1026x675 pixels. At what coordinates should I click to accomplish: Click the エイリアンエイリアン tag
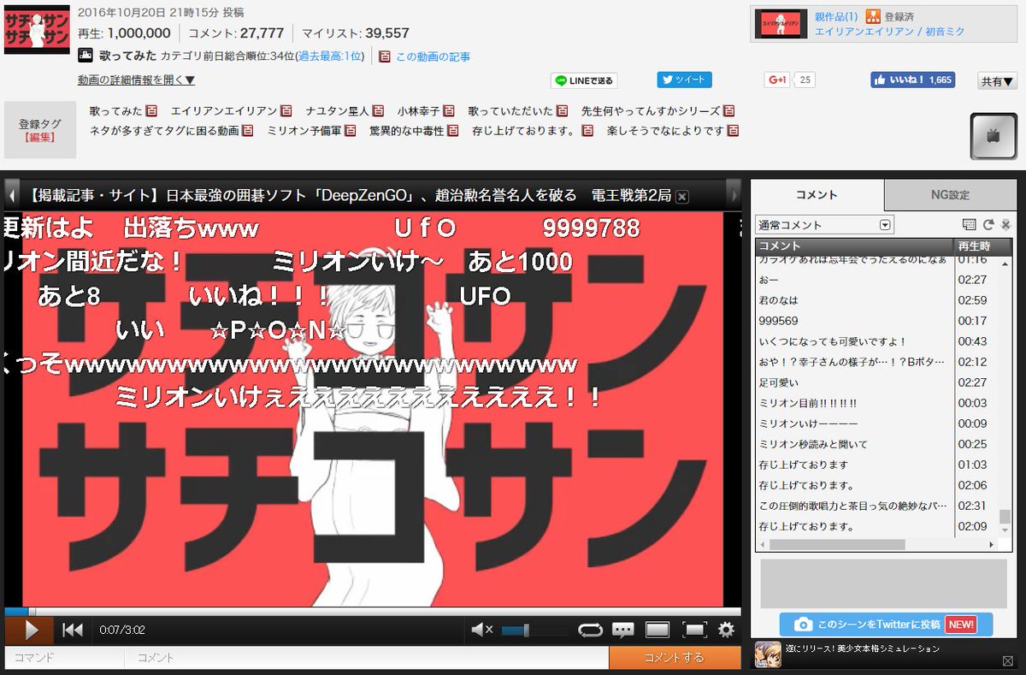click(224, 111)
